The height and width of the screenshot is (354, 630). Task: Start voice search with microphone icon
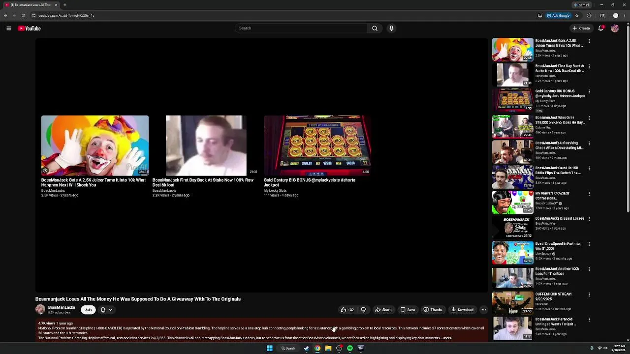(391, 28)
